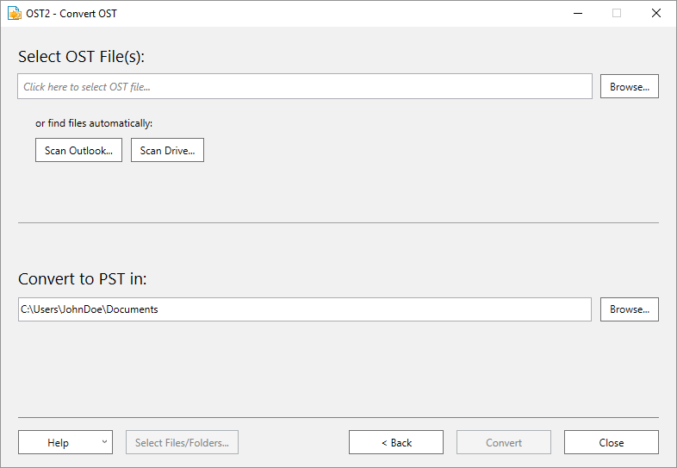Browse for an OST file
Viewport: 677px width, 468px height.
click(629, 86)
